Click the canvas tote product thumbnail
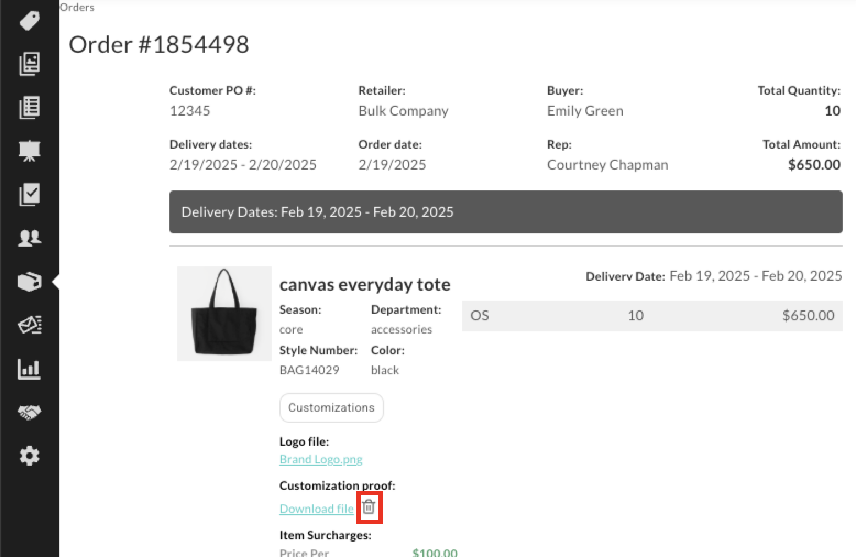 tap(224, 314)
